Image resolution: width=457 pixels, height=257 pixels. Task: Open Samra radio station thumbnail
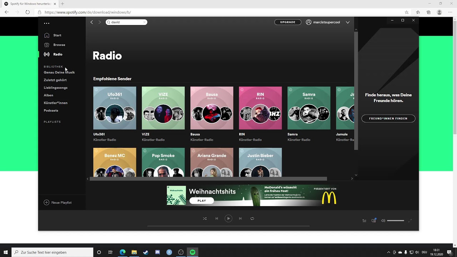click(x=309, y=108)
